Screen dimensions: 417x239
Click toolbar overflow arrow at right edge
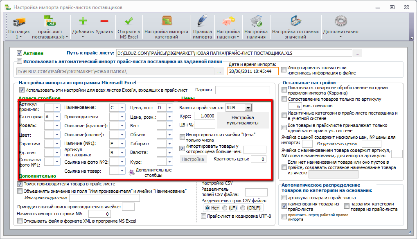[412, 38]
